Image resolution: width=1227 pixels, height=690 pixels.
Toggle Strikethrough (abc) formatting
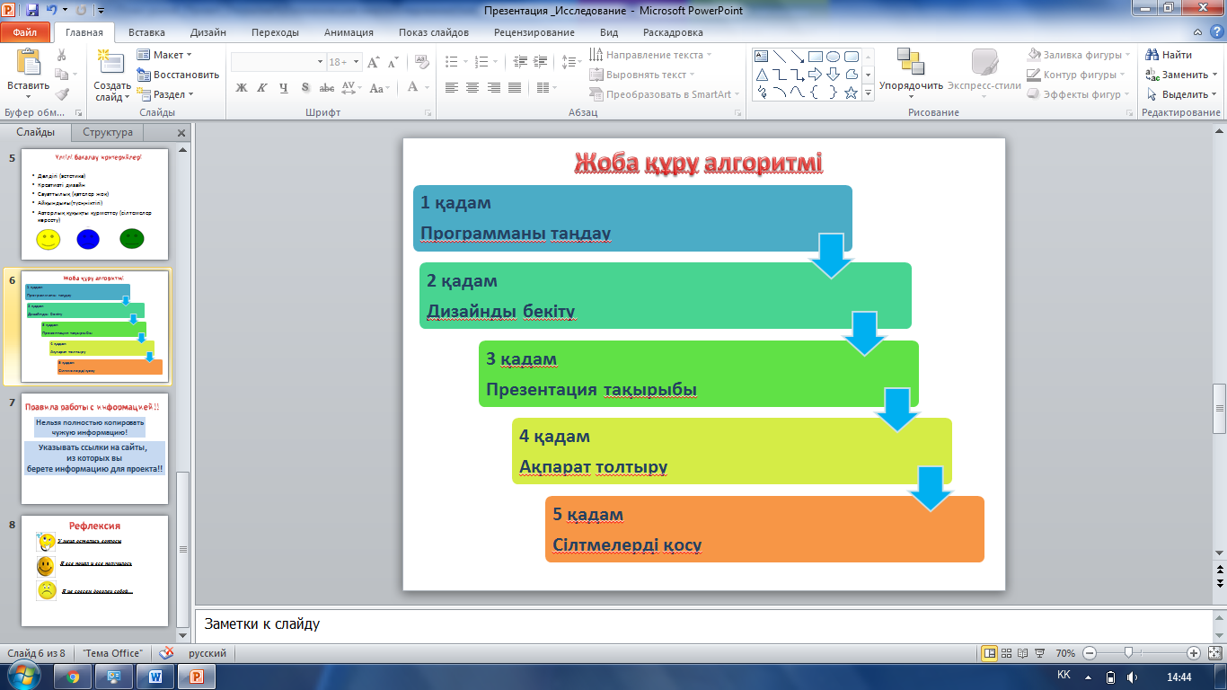pyautogui.click(x=327, y=88)
